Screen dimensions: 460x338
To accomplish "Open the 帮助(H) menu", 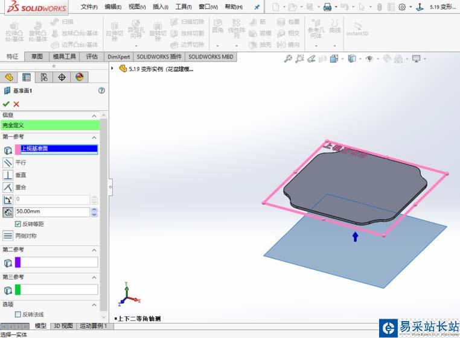I will pos(234,7).
